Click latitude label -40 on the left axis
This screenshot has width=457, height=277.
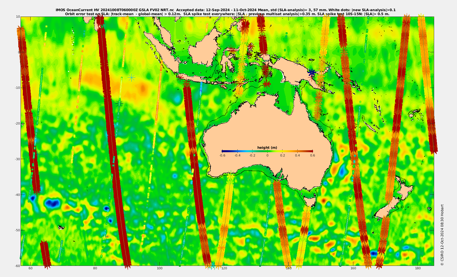pyautogui.click(x=17, y=194)
